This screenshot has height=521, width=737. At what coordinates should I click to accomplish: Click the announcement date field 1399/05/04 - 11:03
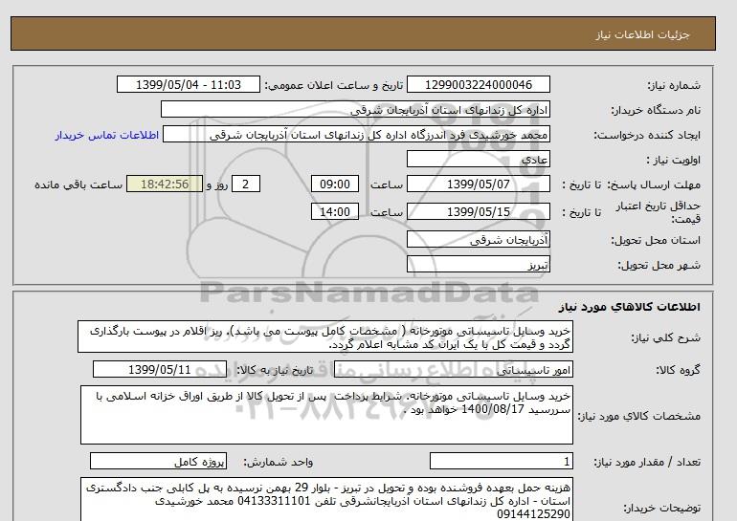(188, 85)
